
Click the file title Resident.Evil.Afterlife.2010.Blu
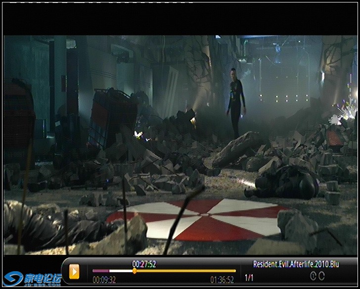pos(296,264)
